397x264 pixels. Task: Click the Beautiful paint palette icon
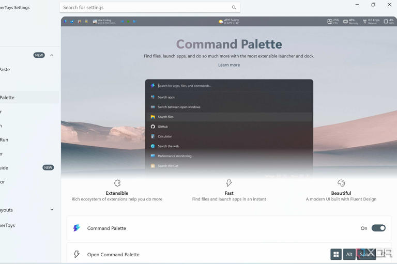[341, 183]
